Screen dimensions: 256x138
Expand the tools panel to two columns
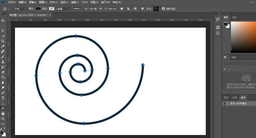pos(1,13)
